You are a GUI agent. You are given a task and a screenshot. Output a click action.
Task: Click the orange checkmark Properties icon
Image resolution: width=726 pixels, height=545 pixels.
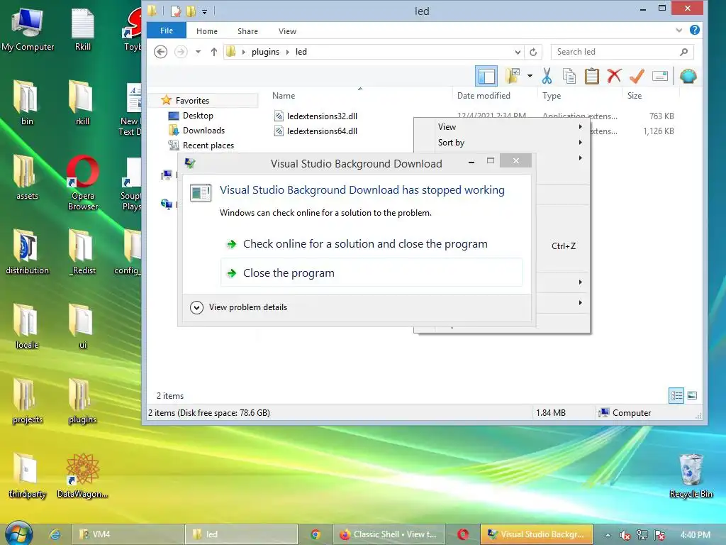(x=637, y=76)
